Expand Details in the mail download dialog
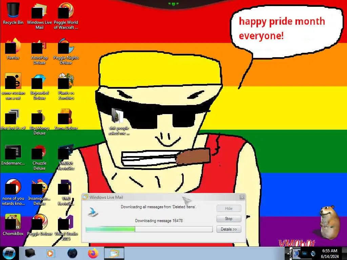This screenshot has width=347, height=260. click(x=229, y=229)
